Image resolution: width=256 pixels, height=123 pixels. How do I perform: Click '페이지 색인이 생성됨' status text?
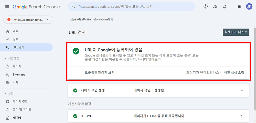(148, 90)
